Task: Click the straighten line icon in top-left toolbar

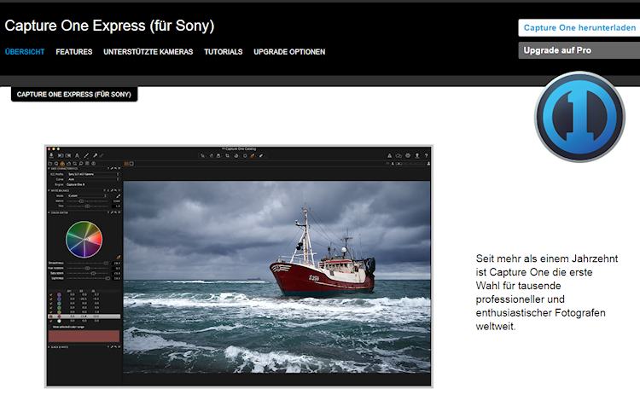Action: point(86,155)
